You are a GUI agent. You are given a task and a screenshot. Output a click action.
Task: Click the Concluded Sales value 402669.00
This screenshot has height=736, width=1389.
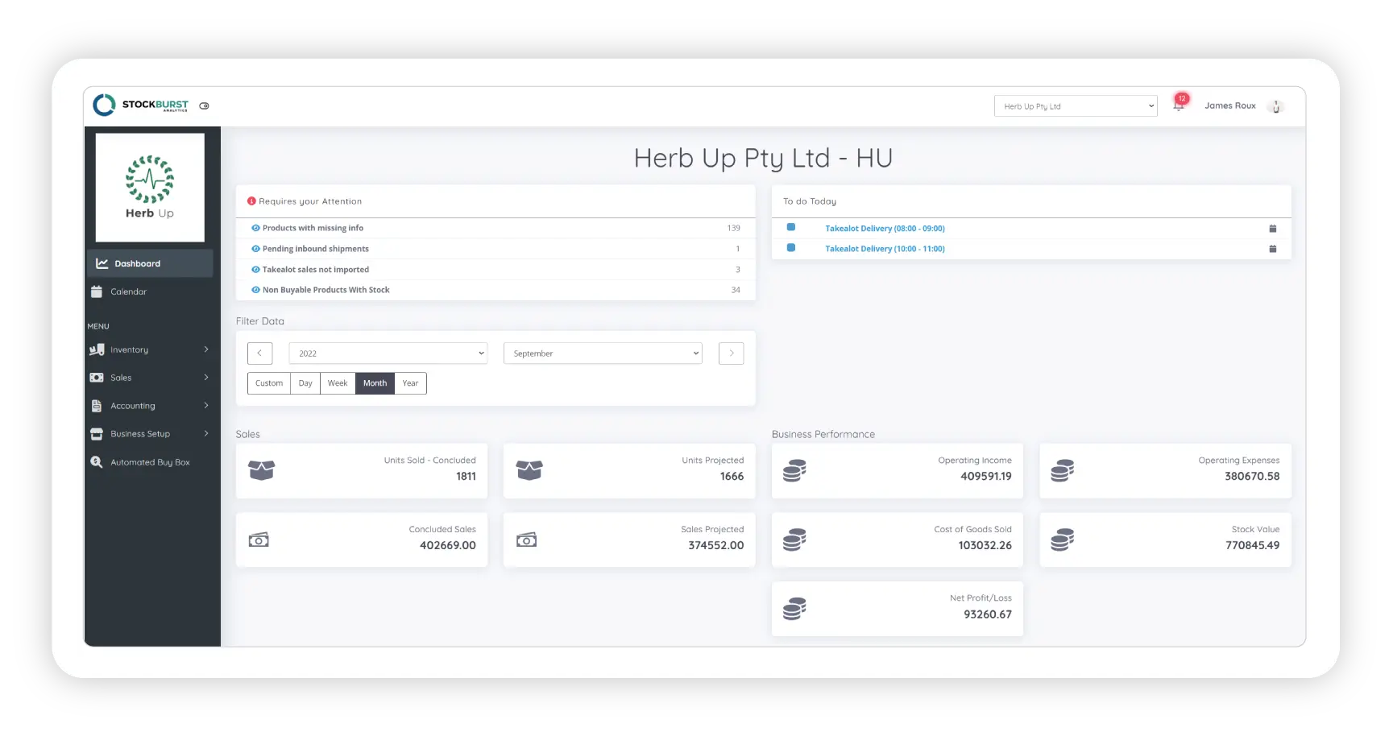(x=448, y=545)
